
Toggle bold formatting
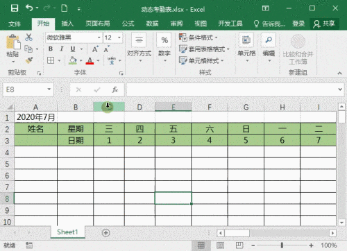pyautogui.click(x=51, y=49)
